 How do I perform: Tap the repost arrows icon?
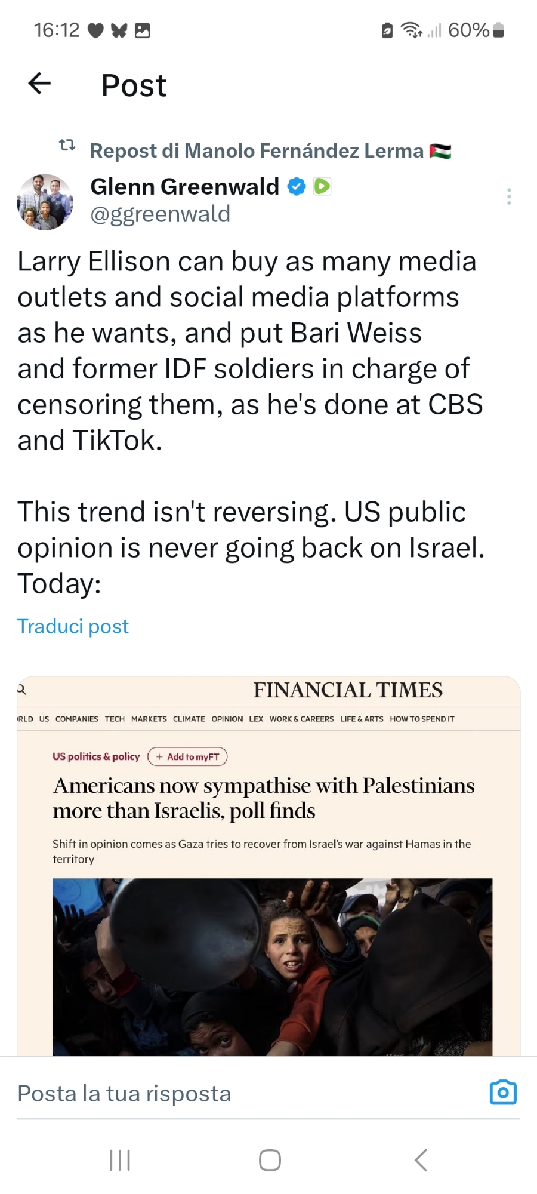point(67,145)
